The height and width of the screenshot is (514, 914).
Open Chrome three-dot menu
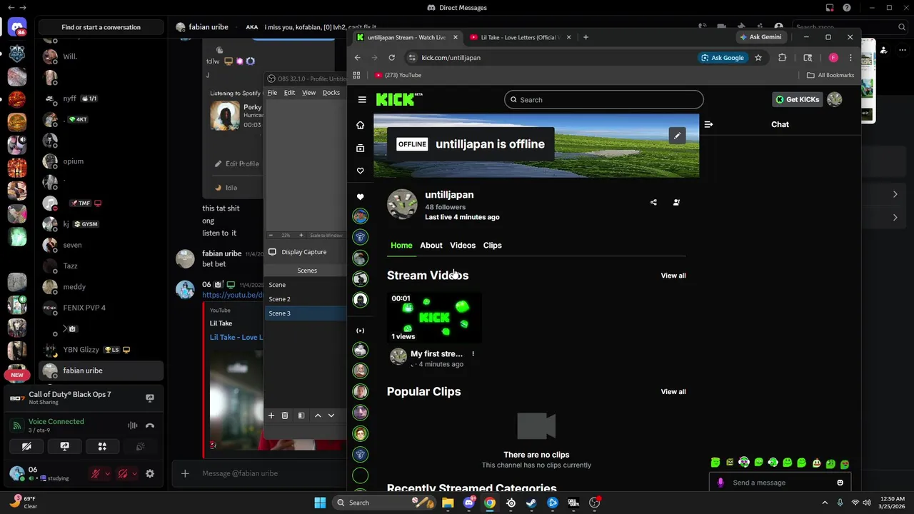click(x=850, y=58)
